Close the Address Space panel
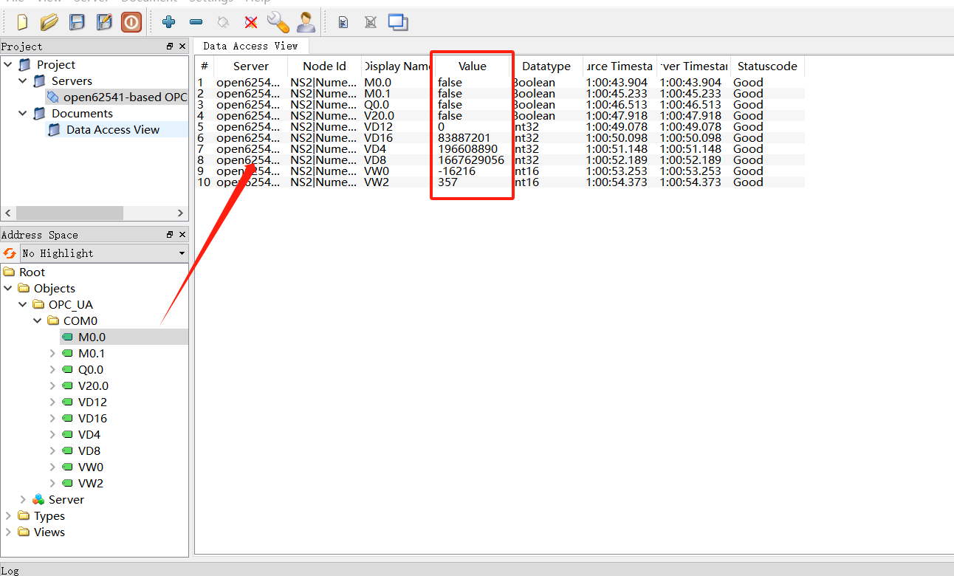This screenshot has width=954, height=576. 182,235
